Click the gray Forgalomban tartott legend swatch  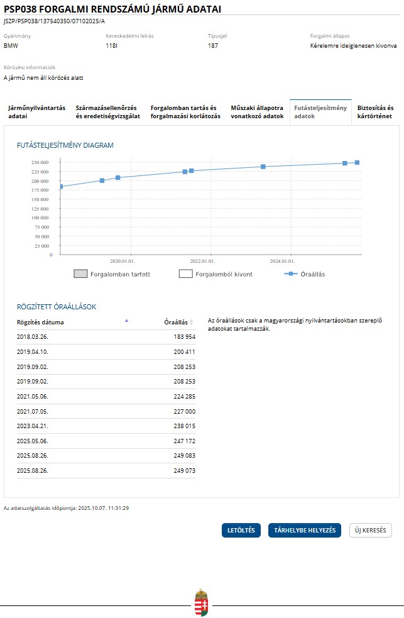80,274
